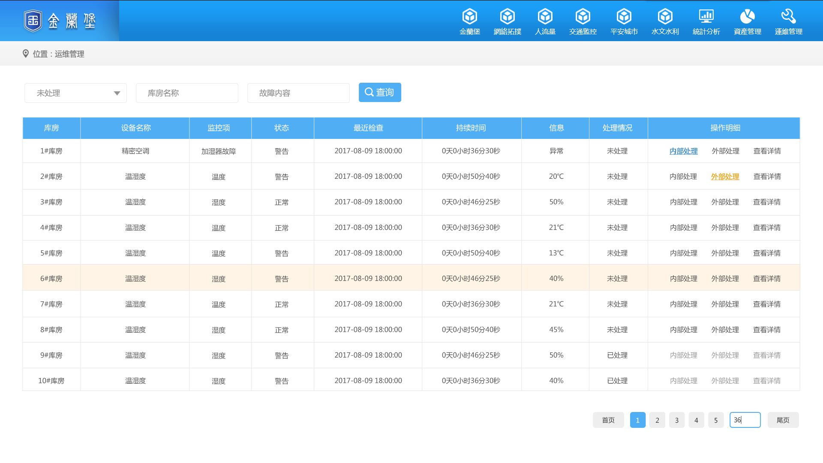Click 查看详情 for 6#库房 row
Image resolution: width=823 pixels, height=463 pixels.
coord(767,279)
